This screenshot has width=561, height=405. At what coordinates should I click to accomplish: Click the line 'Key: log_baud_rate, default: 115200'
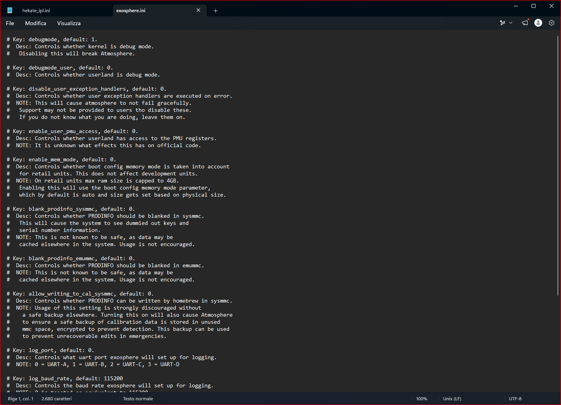pyautogui.click(x=65, y=379)
